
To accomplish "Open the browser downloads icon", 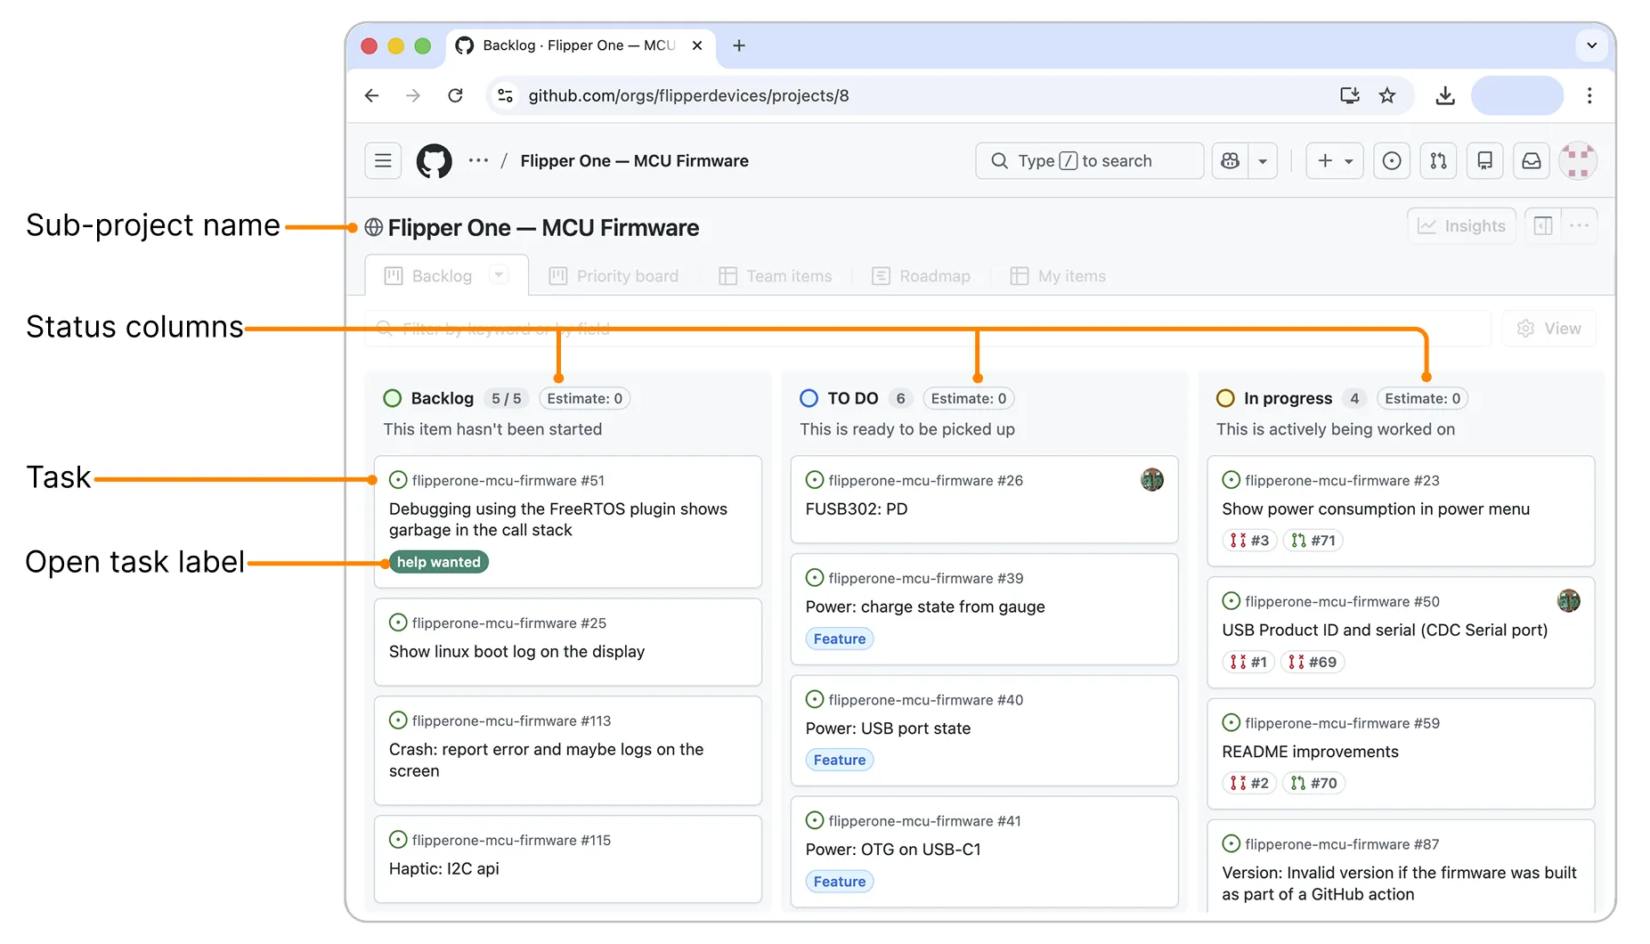I will pyautogui.click(x=1445, y=95).
